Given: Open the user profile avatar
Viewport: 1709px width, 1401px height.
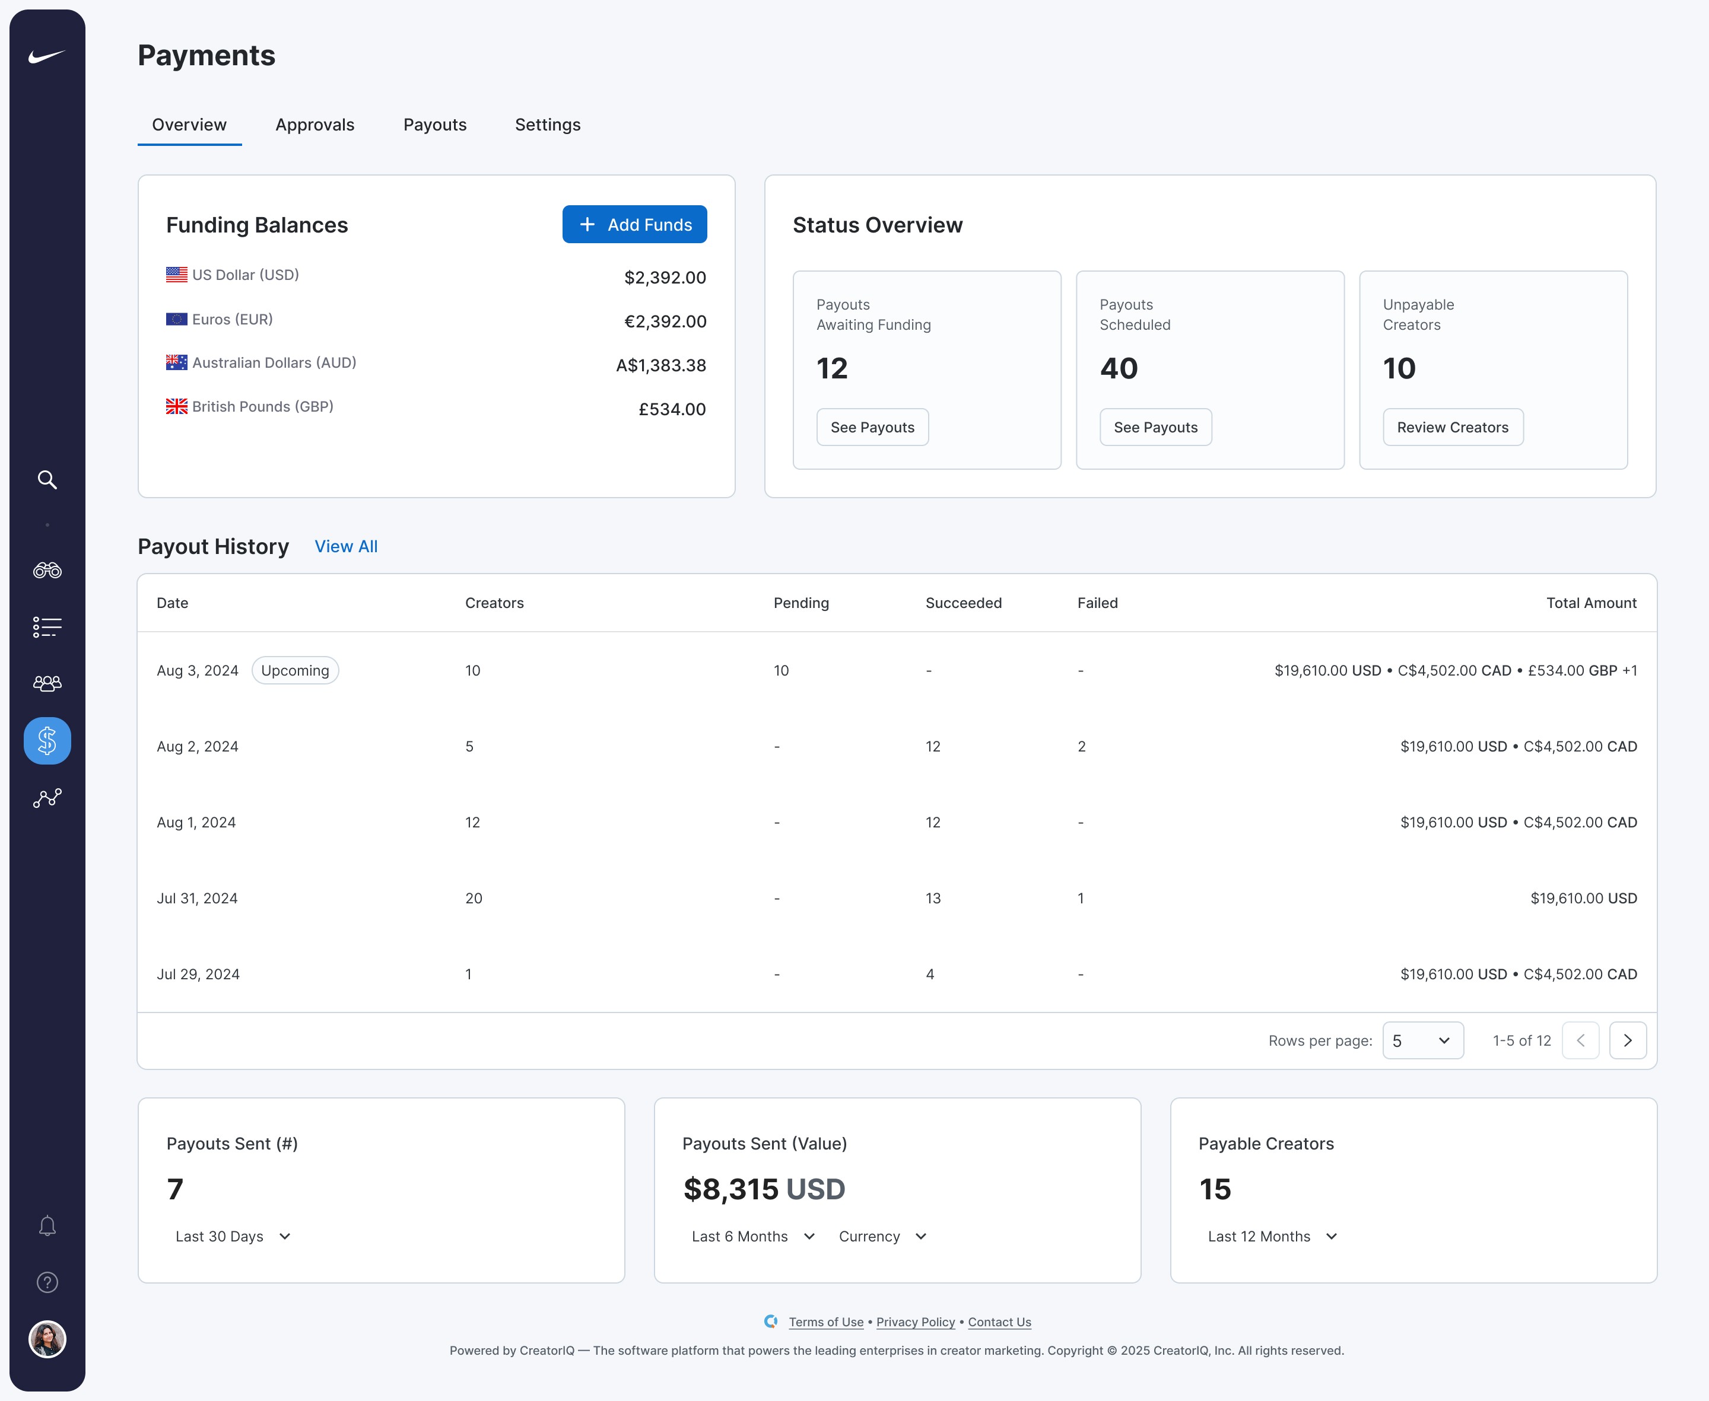Looking at the screenshot, I should tap(47, 1340).
